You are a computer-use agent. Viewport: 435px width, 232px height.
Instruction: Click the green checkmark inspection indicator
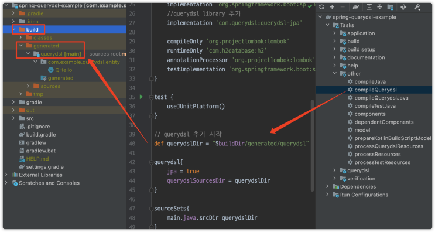coord(310,6)
